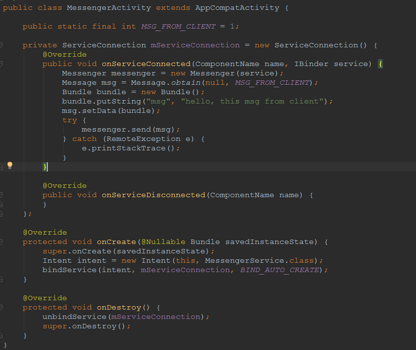Image resolution: width=416 pixels, height=350 pixels.
Task: Click printStackTrace method call
Action: (x=128, y=148)
